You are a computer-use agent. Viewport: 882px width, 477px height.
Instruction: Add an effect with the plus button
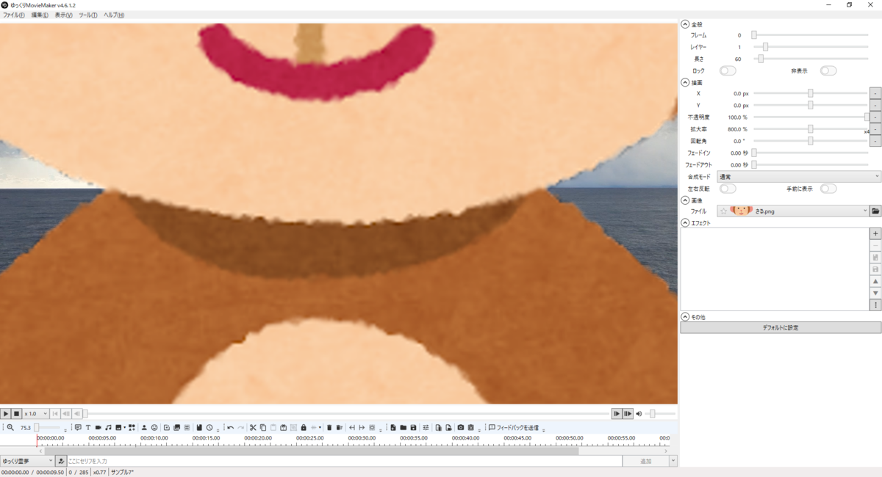pos(875,233)
